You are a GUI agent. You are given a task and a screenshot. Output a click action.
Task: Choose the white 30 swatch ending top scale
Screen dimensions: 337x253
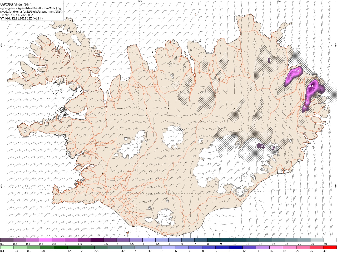(330, 240)
